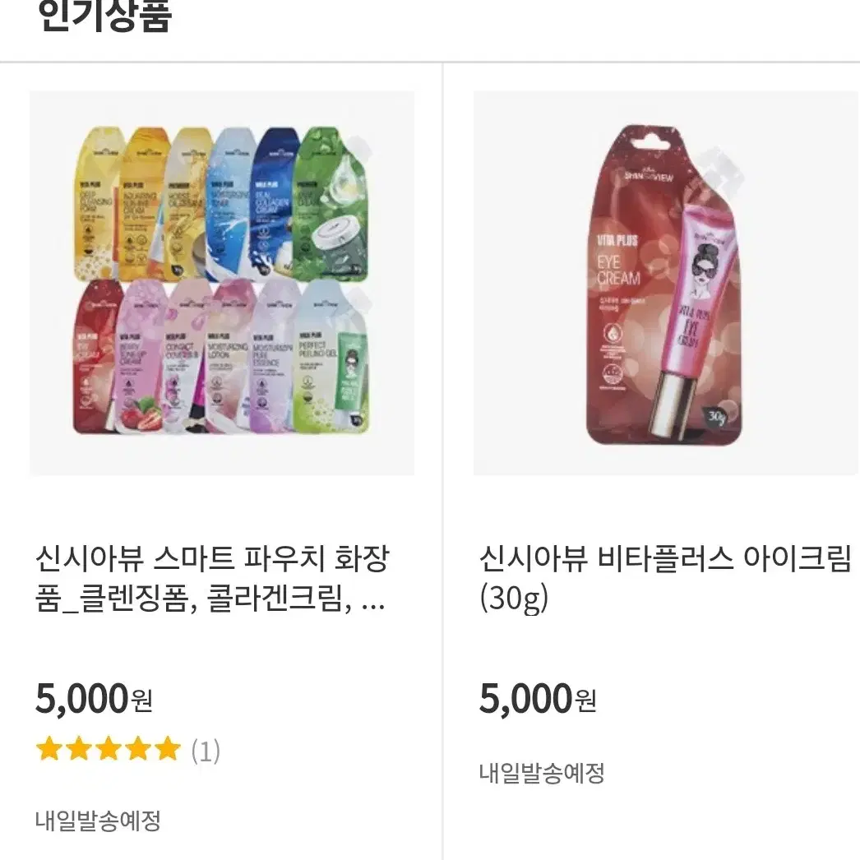The width and height of the screenshot is (860, 860).
Task: Click the third yellow rating star
Action: click(109, 749)
